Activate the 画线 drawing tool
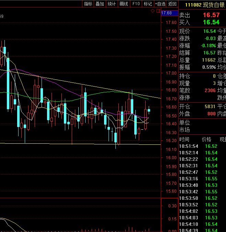Image resolution: width=226 pixels, height=232 pixels. (124, 4)
